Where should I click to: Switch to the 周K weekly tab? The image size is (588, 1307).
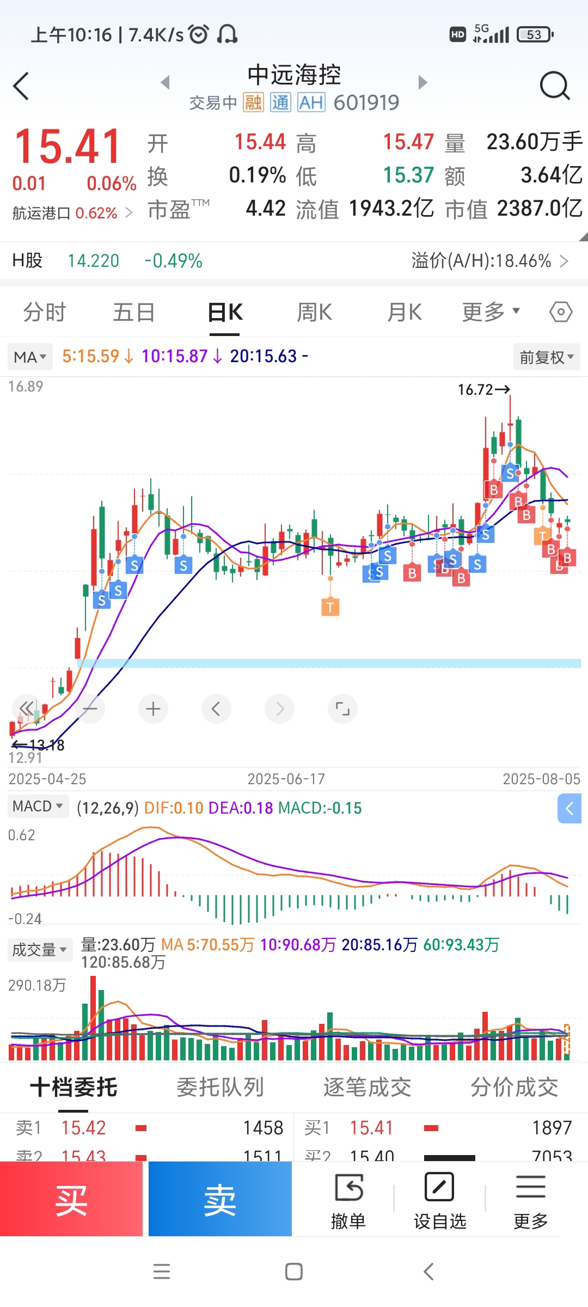(x=314, y=313)
